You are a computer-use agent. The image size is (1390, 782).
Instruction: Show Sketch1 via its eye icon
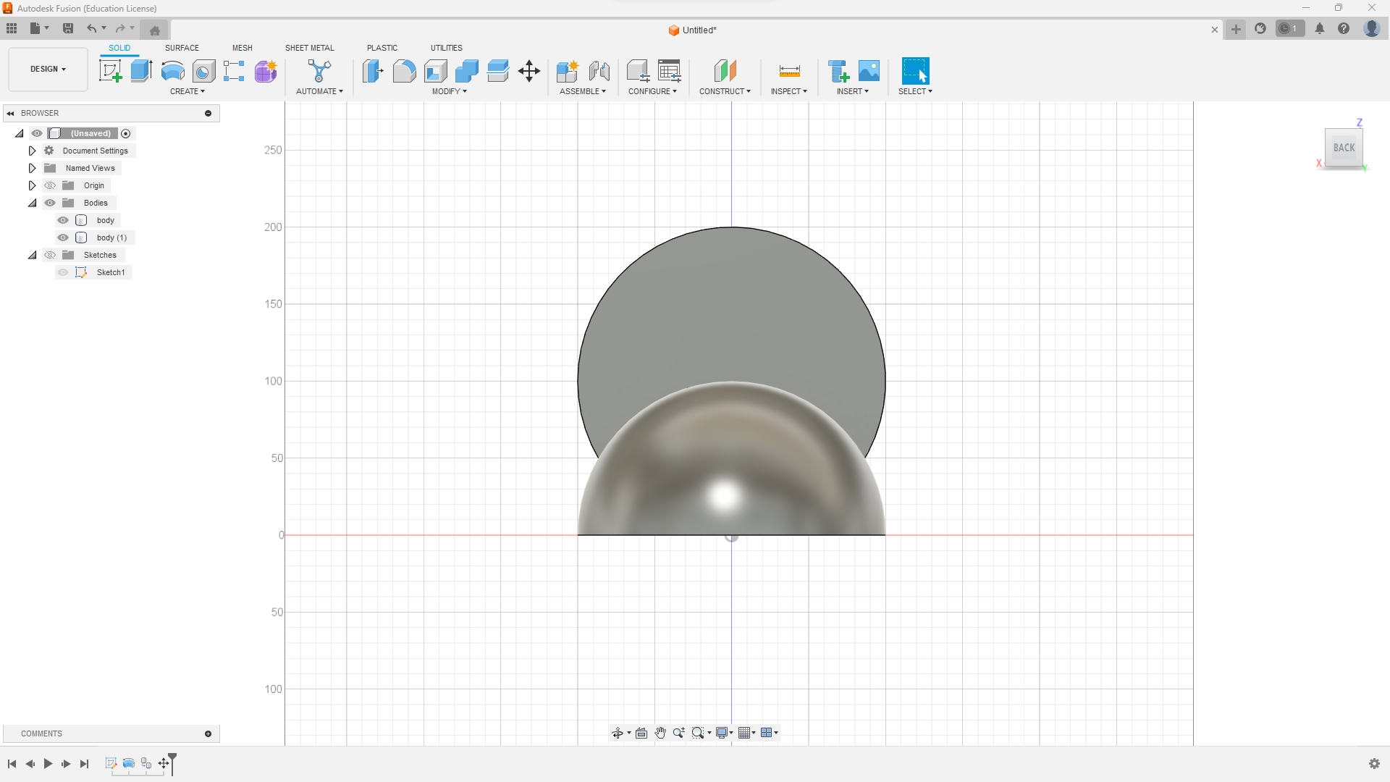pyautogui.click(x=63, y=272)
